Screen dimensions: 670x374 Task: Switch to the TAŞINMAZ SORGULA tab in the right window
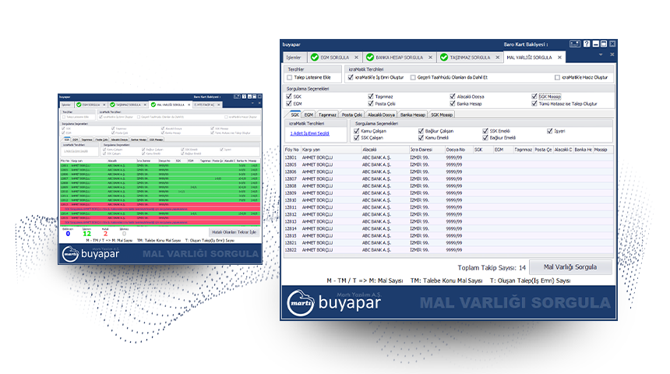[470, 58]
